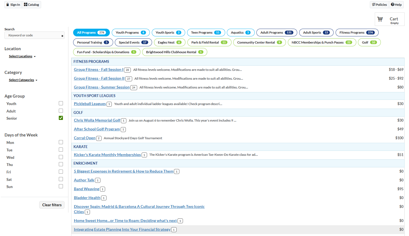Switch to Aquatics tab
The height and width of the screenshot is (236, 409).
click(x=241, y=33)
